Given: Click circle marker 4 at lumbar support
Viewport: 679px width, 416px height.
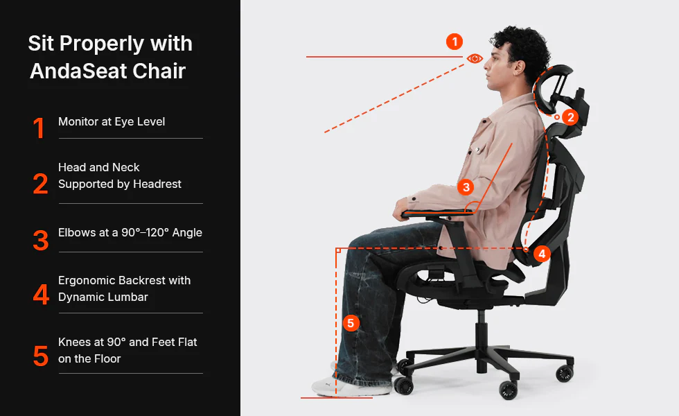Looking at the screenshot, I should coord(542,254).
